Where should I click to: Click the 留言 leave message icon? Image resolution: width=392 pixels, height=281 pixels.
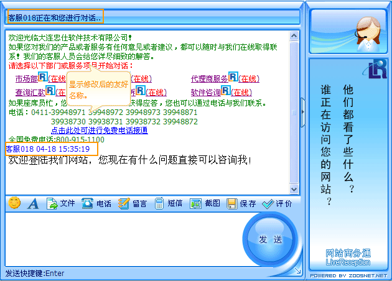pyautogui.click(x=124, y=203)
